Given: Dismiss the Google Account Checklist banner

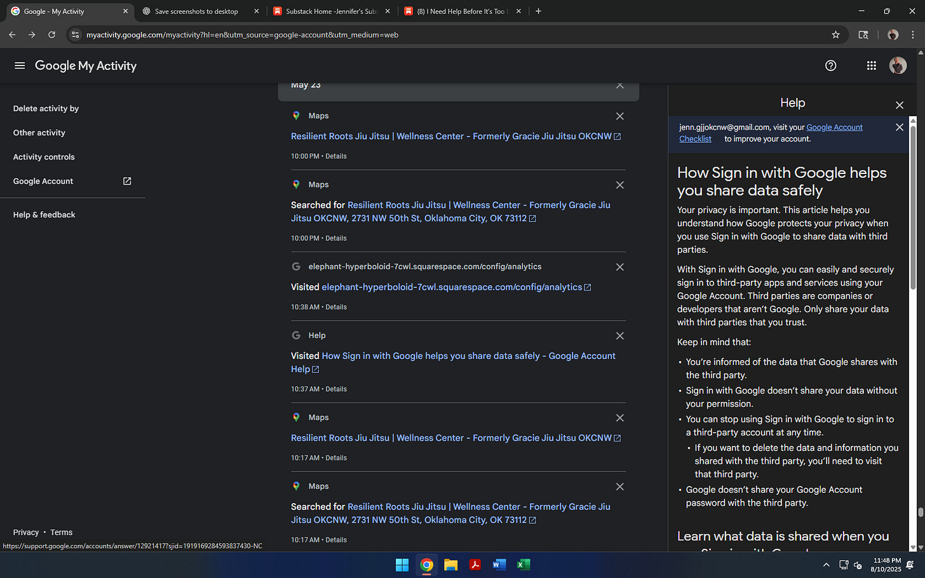Looking at the screenshot, I should [x=899, y=127].
